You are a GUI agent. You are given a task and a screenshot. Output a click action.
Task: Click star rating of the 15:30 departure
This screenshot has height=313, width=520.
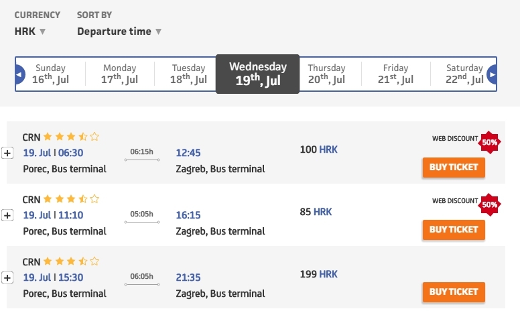[71, 261]
